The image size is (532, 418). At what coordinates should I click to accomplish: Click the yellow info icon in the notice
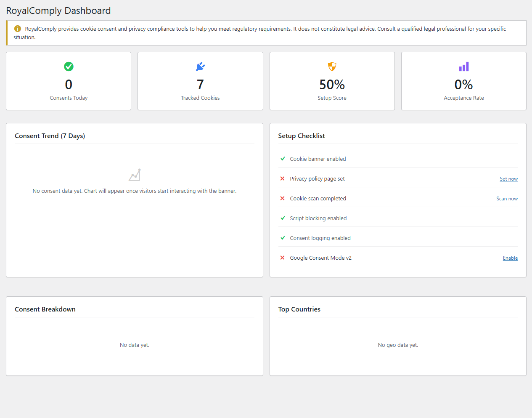click(x=18, y=29)
